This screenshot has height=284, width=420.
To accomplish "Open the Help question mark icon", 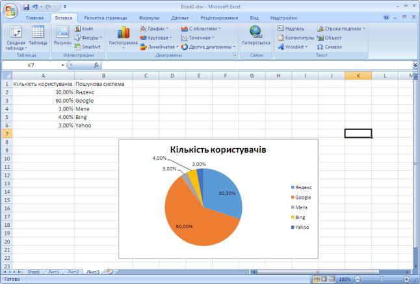I will click(x=386, y=18).
